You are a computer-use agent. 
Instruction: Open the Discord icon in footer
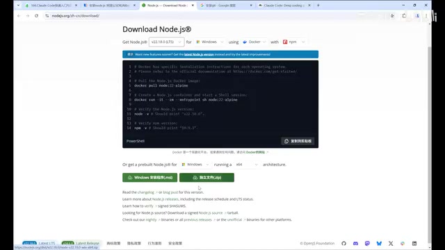coord(355,244)
